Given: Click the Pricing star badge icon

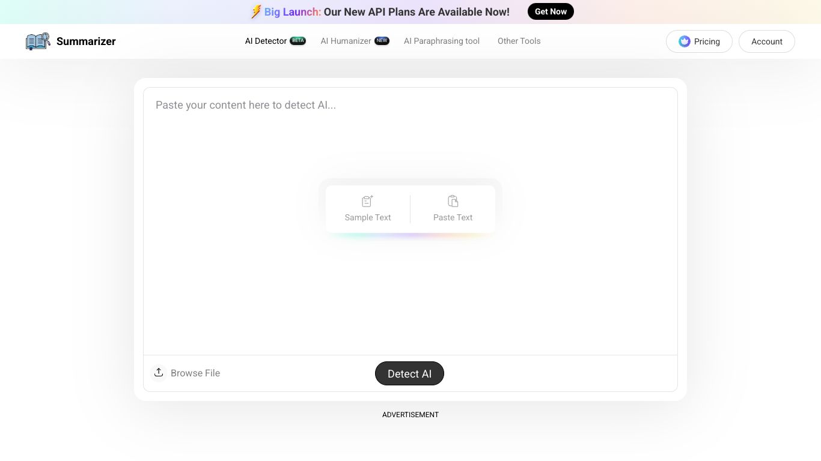Looking at the screenshot, I should coord(684,41).
